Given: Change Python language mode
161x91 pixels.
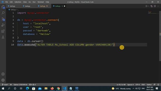Looking at the screenshot, I should pyautogui.click(x=149, y=85).
